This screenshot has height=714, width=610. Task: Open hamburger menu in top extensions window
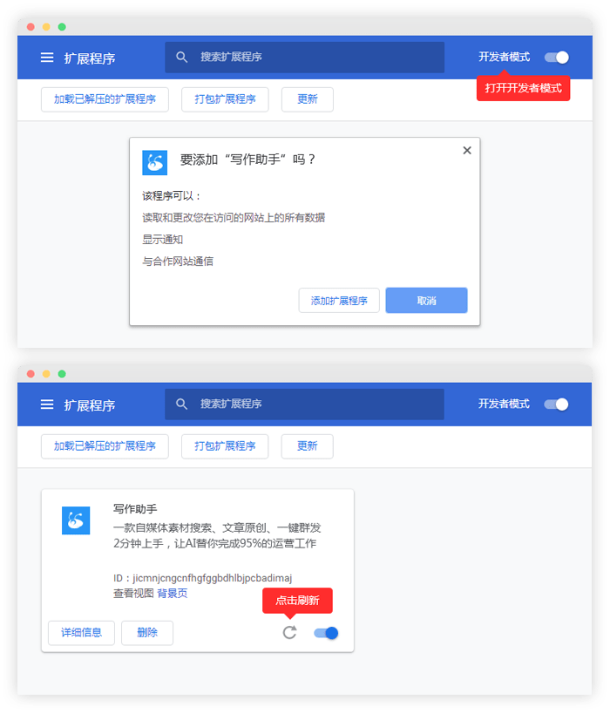pyautogui.click(x=47, y=58)
